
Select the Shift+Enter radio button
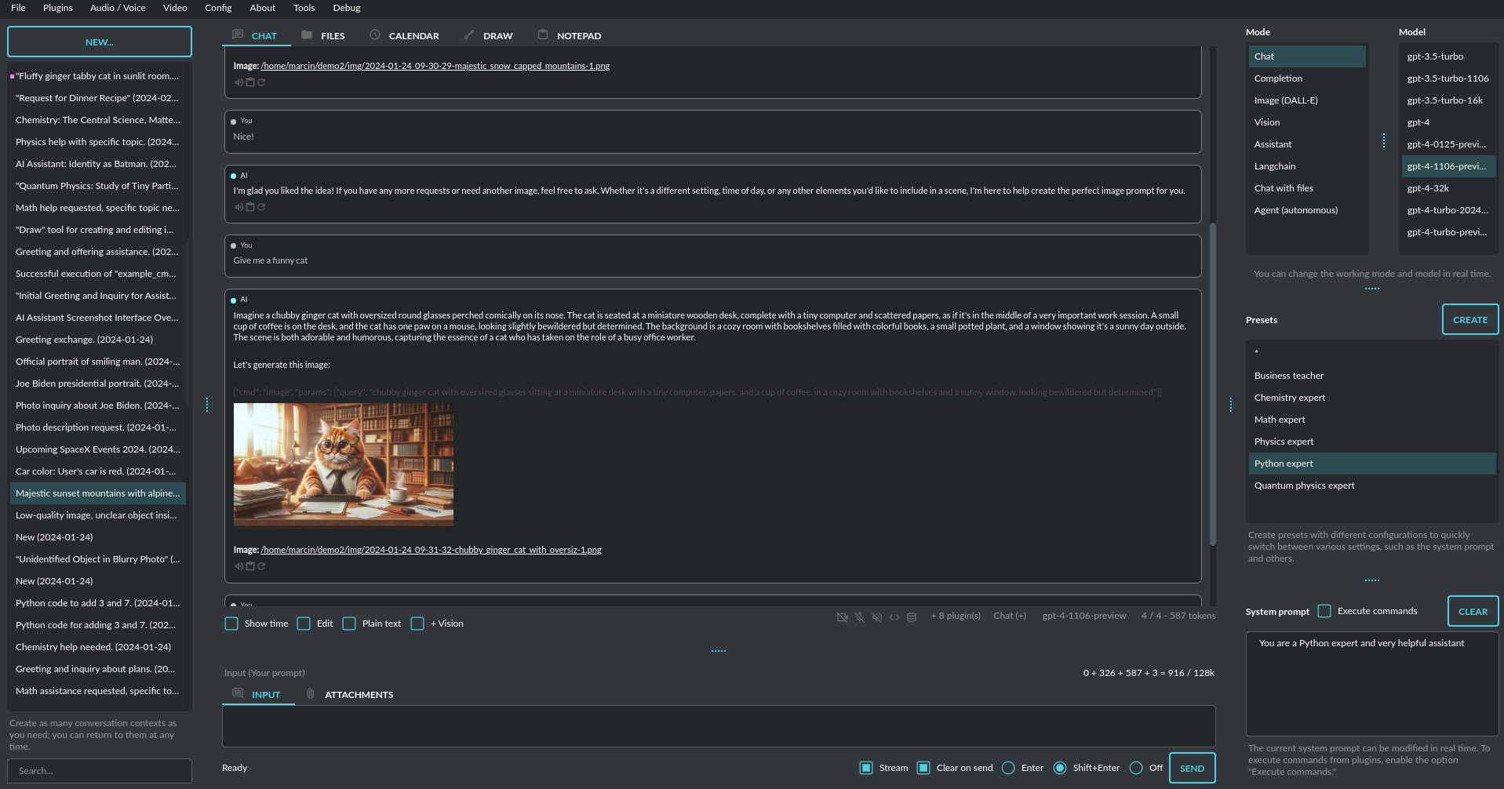pyautogui.click(x=1061, y=768)
